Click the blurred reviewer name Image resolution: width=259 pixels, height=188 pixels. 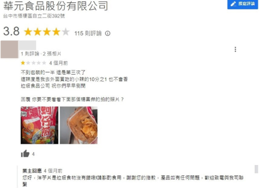(x=27, y=45)
